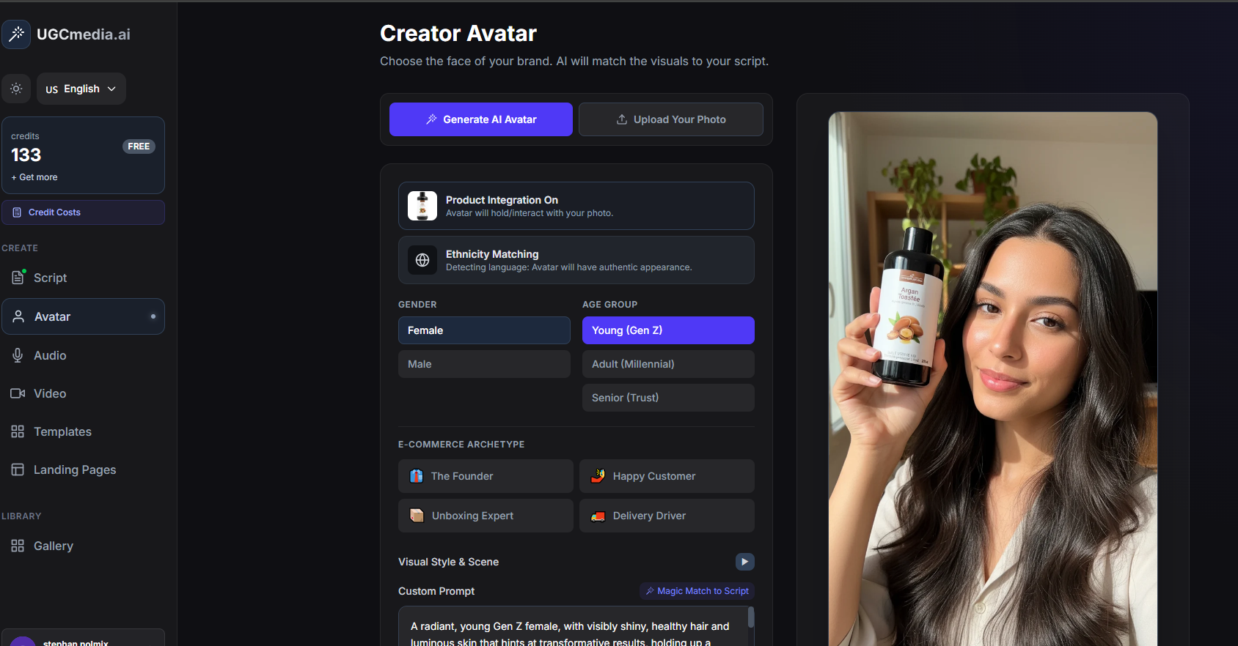The image size is (1238, 646).
Task: Click the Product Integration On card
Action: coord(576,206)
